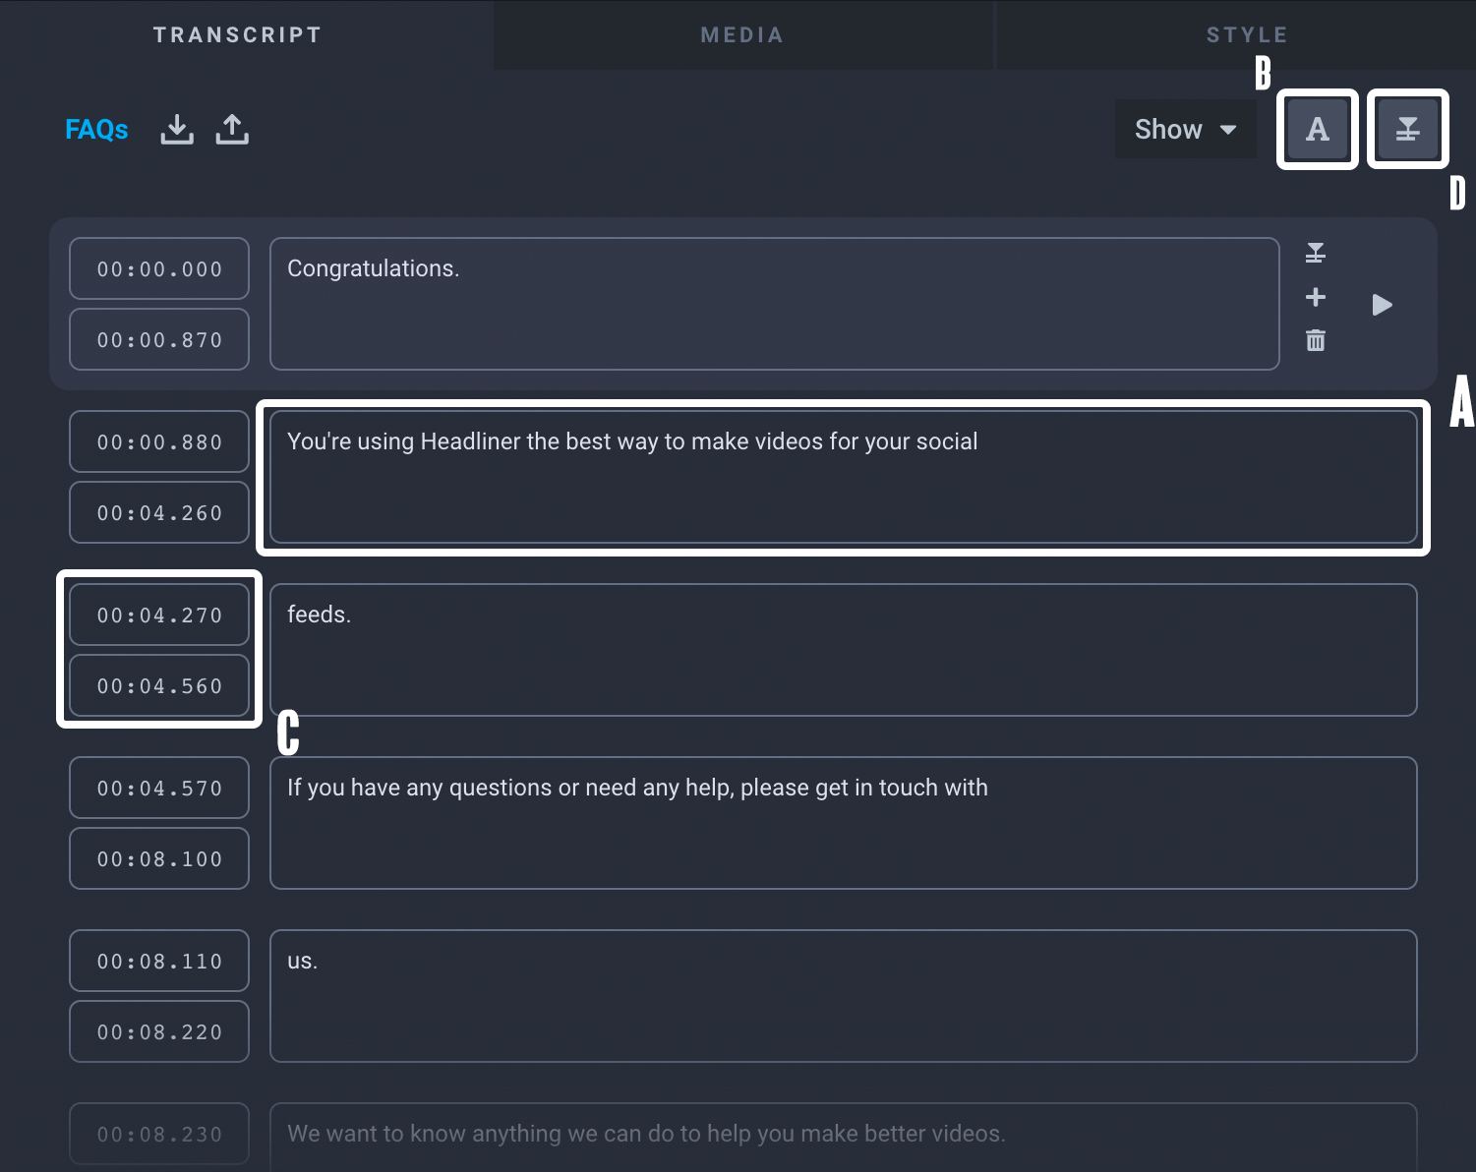This screenshot has width=1476, height=1172.
Task: Click the download transcript icon
Action: [177, 129]
